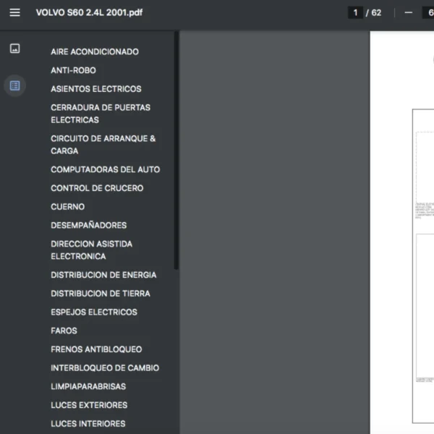Switch to page thumbnails view
Image resolution: width=434 pixels, height=434 pixels.
(x=15, y=48)
